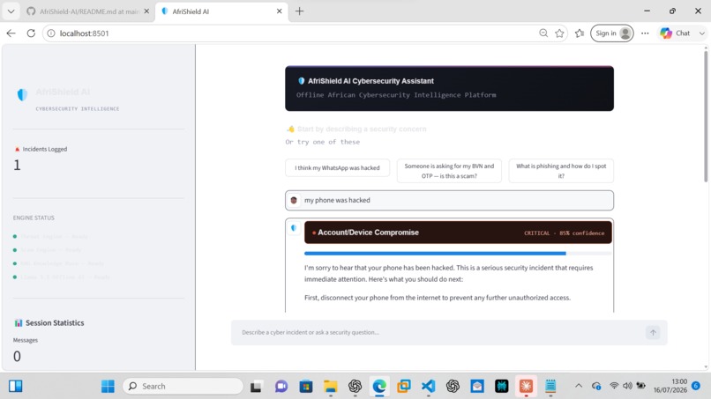Click 'Offline African Cybersecurity Intelligence Platform' text
Screen dimensions: 711x399
(x=396, y=95)
